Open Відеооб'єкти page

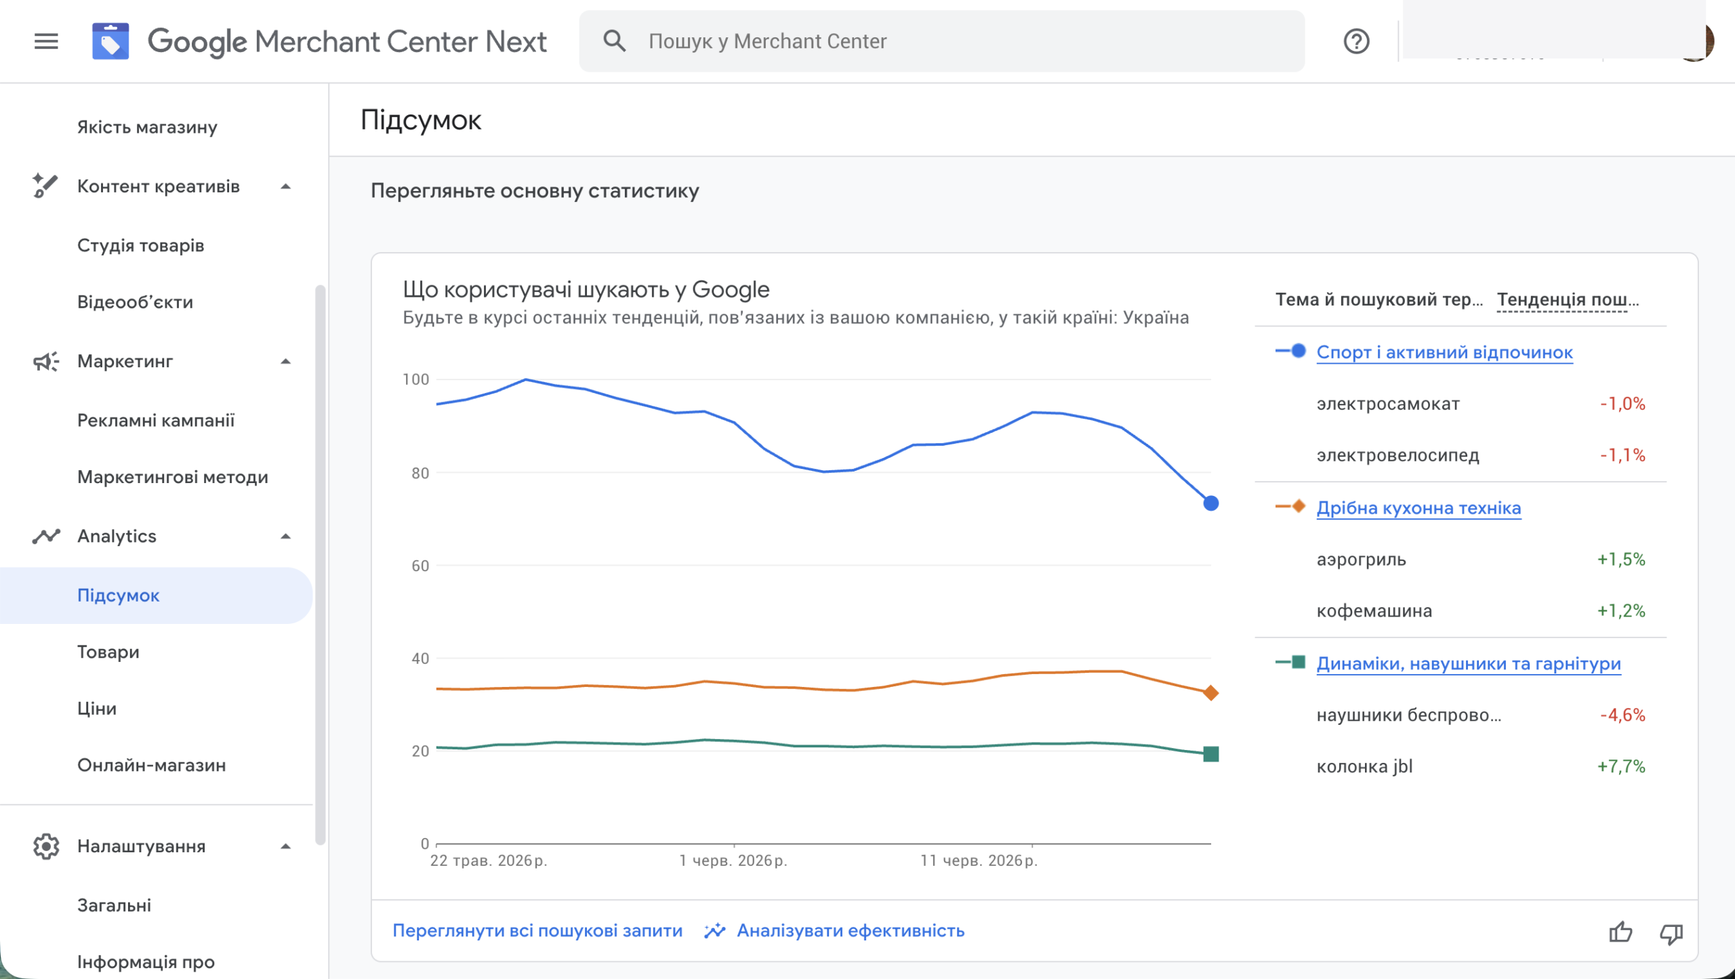pos(135,302)
